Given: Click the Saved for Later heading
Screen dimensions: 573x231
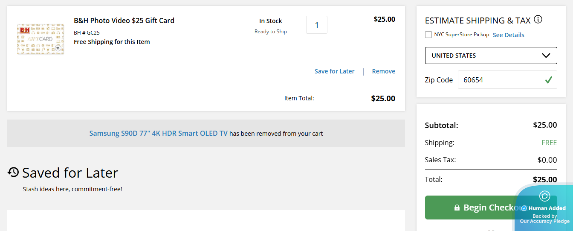Looking at the screenshot, I should (70, 173).
